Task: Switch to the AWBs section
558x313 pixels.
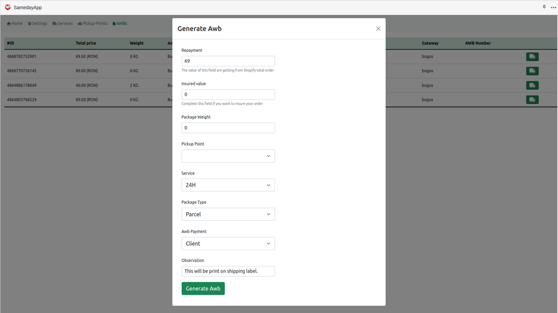Action: point(119,23)
